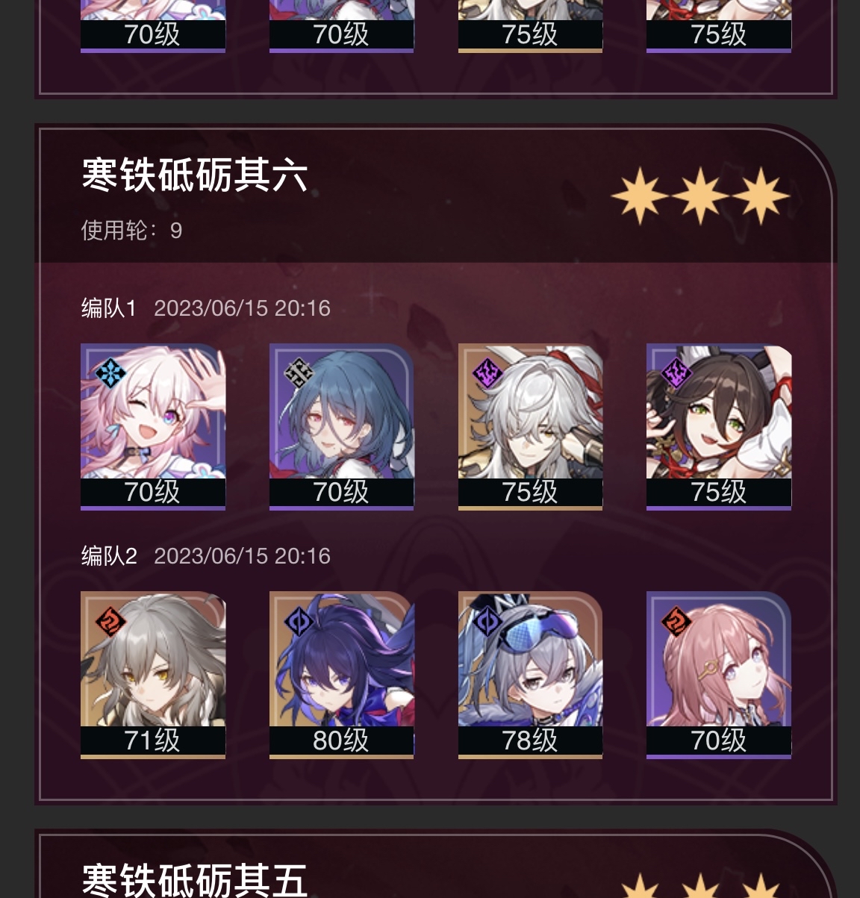The image size is (860, 898).
Task: Select level 78 Silver Wolf portrait
Action: (x=530, y=675)
